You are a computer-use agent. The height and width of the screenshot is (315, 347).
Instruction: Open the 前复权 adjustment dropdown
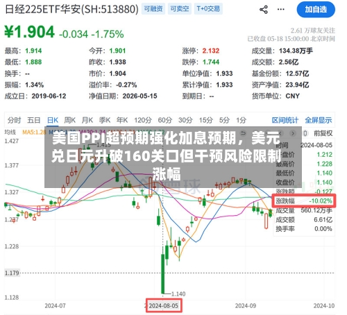pos(323,133)
